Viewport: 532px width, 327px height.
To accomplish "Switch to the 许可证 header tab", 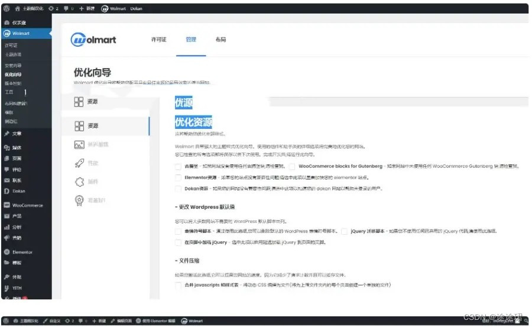I will [159, 40].
